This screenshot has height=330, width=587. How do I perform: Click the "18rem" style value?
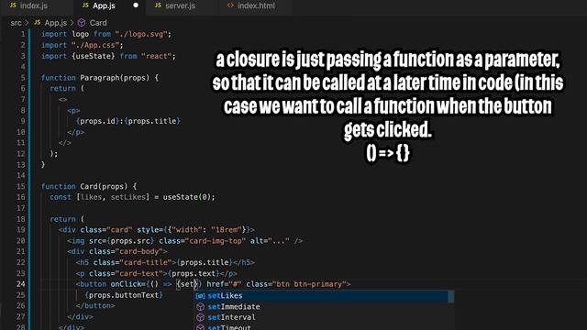(227, 230)
